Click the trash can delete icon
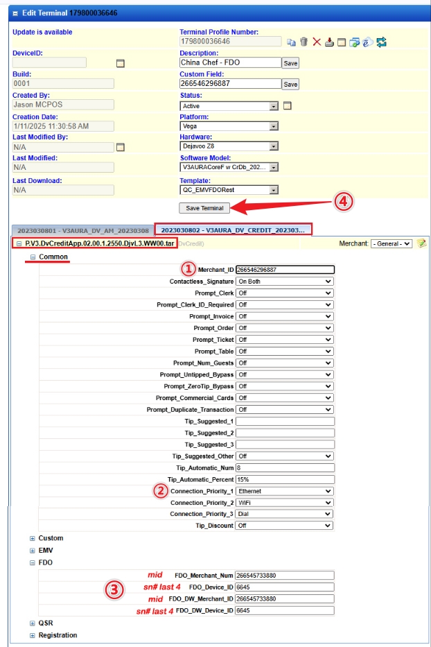 click(x=304, y=42)
